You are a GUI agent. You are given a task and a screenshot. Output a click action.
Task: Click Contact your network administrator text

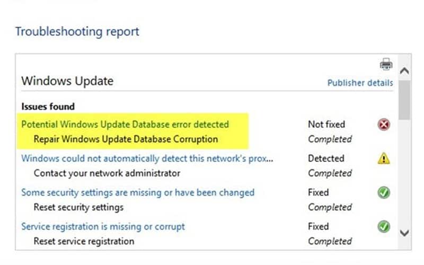(107, 173)
